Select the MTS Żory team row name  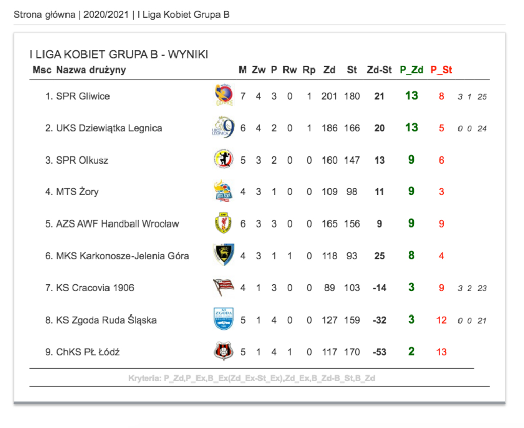point(77,192)
